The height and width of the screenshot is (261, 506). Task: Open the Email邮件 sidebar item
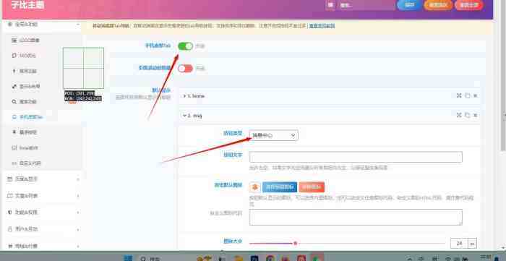pos(25,147)
